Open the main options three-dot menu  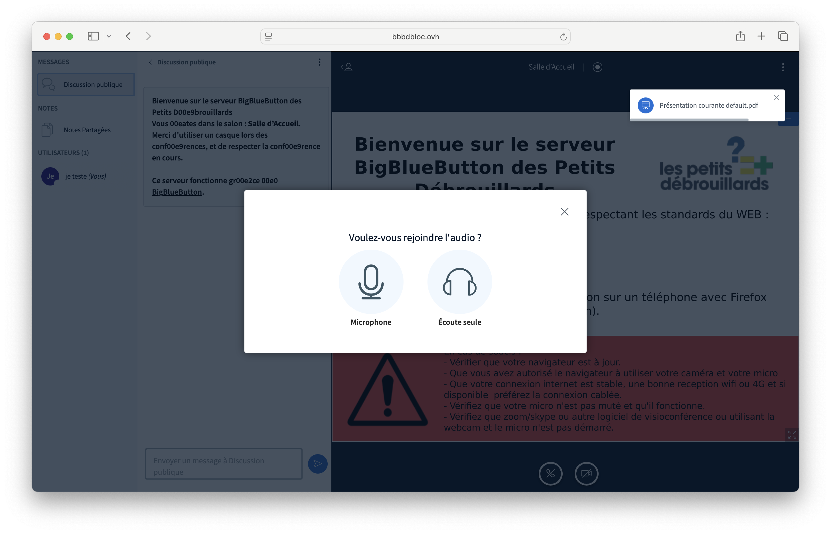(x=783, y=67)
